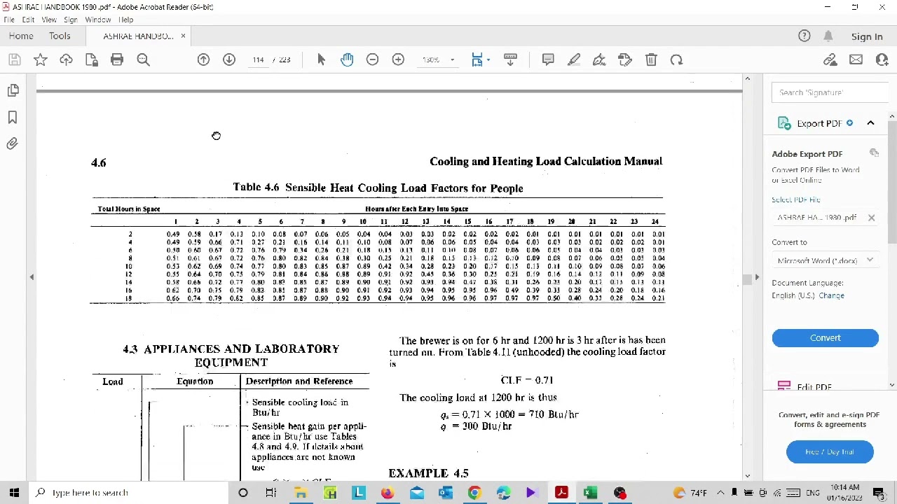Rotate view with the circular arrow

click(676, 60)
